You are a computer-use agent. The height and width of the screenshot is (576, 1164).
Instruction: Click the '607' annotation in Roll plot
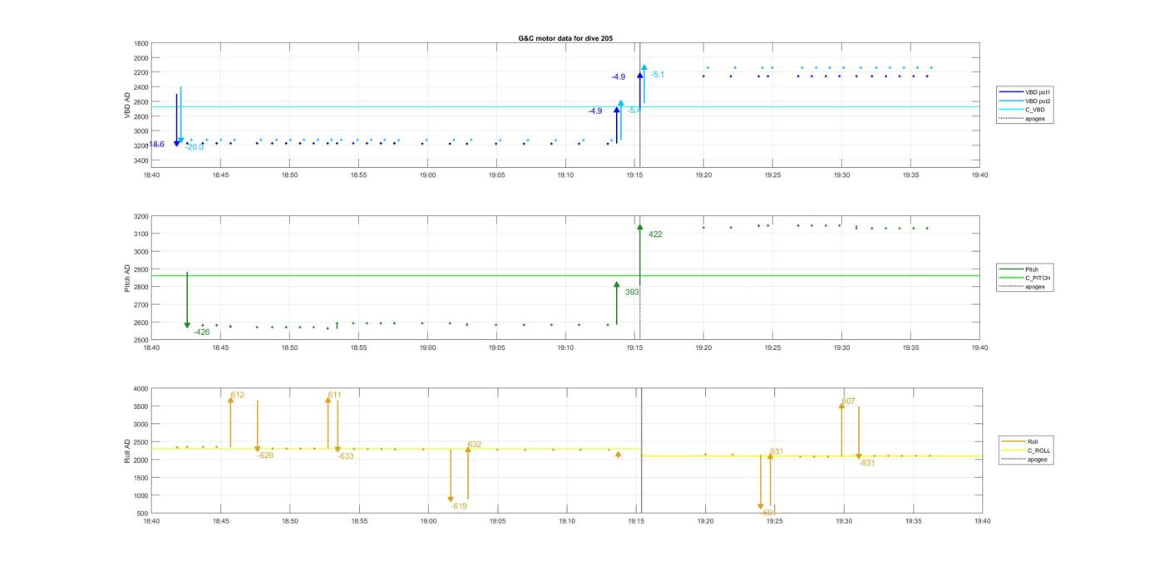coord(848,401)
